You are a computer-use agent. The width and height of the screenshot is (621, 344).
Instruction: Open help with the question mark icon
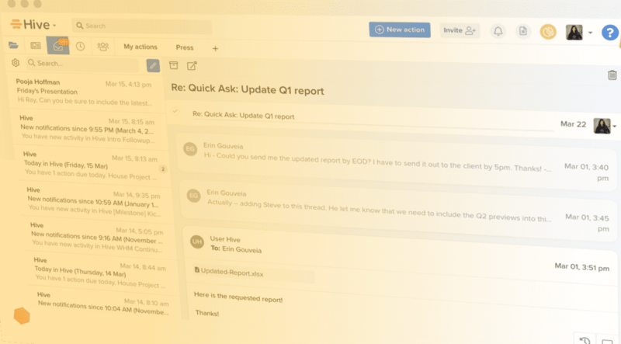[610, 33]
